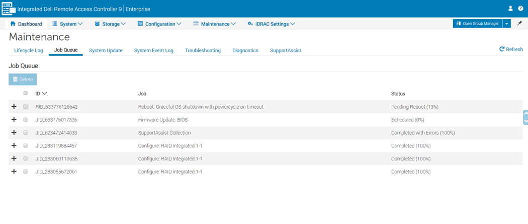The width and height of the screenshot is (528, 224).
Task: Check the box for JID_283060110635
Action: click(25, 158)
